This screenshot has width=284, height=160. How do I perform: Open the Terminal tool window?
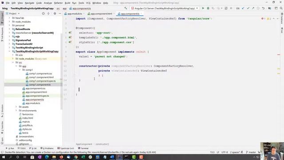click(x=83, y=148)
